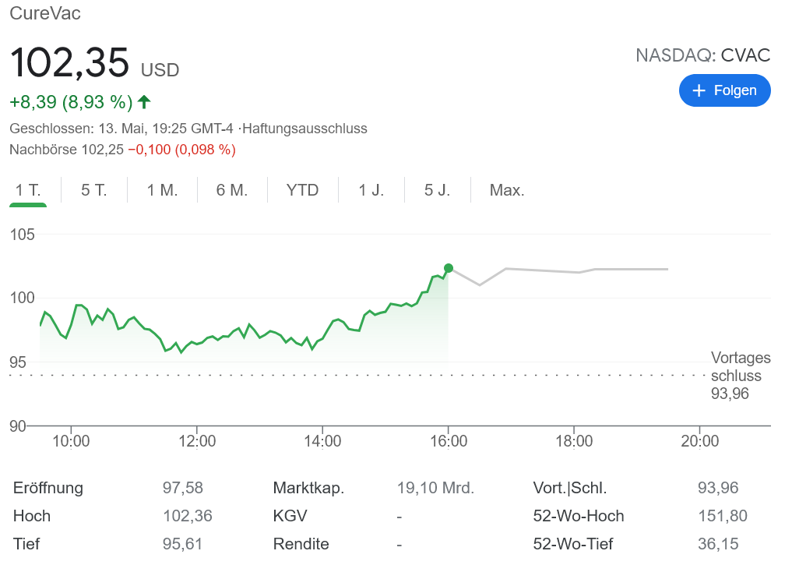
Task: Open the 1 M. chart range
Action: tap(162, 190)
